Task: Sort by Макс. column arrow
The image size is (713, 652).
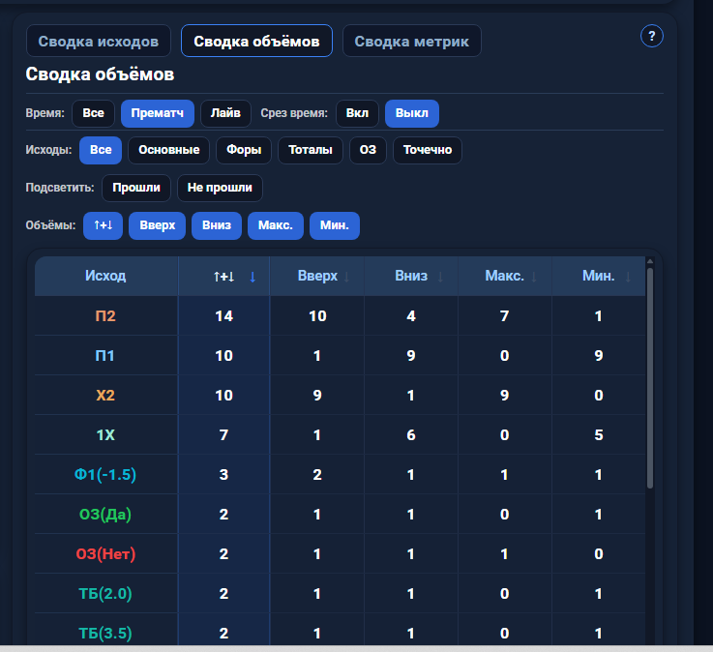Action: (x=534, y=277)
